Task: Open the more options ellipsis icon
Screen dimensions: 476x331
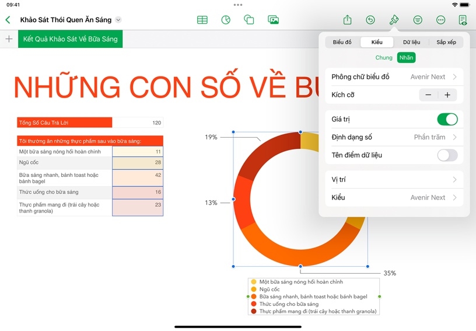Action: point(440,20)
